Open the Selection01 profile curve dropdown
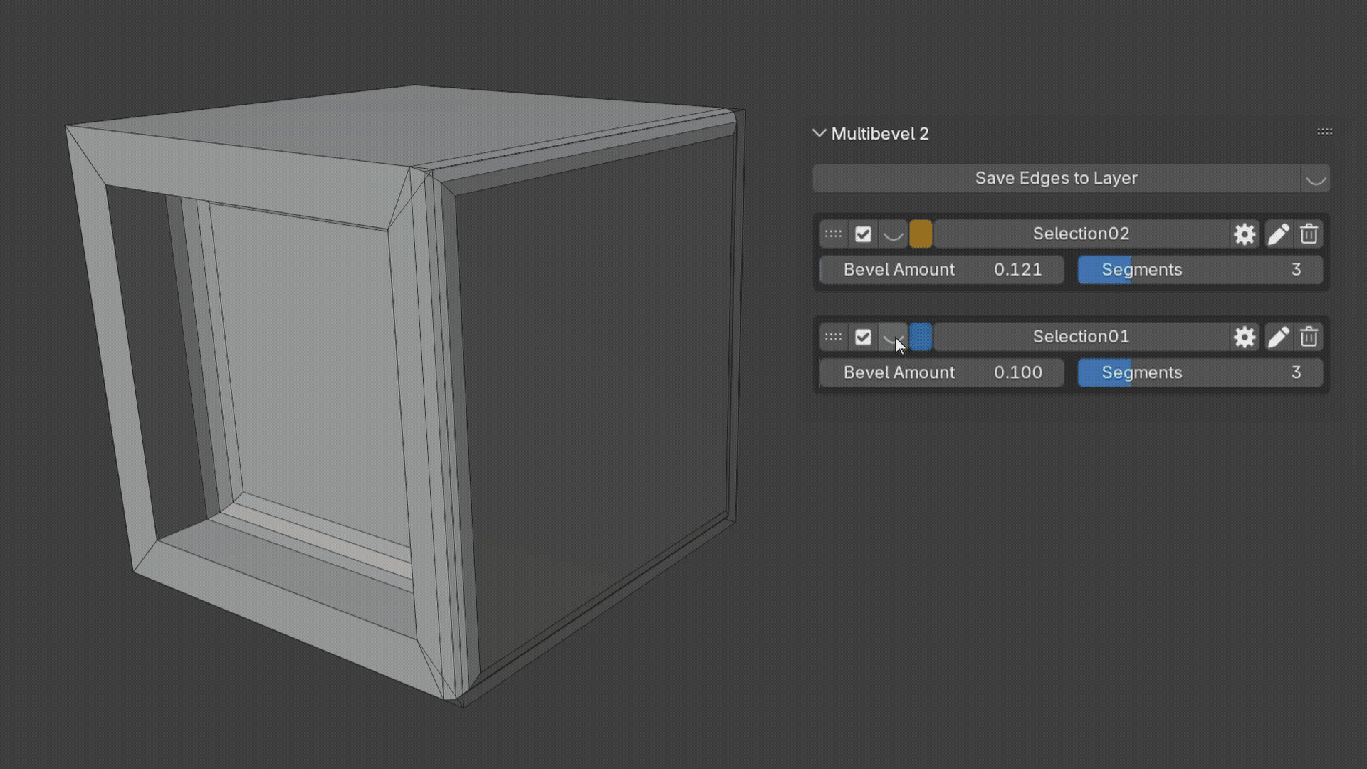Image resolution: width=1367 pixels, height=769 pixels. click(x=893, y=337)
